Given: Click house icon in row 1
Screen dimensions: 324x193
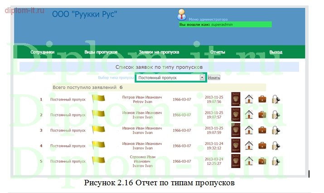Looking at the screenshot, I should pos(249,99).
